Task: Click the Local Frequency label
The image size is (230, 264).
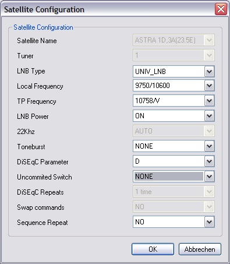Action: (x=40, y=86)
